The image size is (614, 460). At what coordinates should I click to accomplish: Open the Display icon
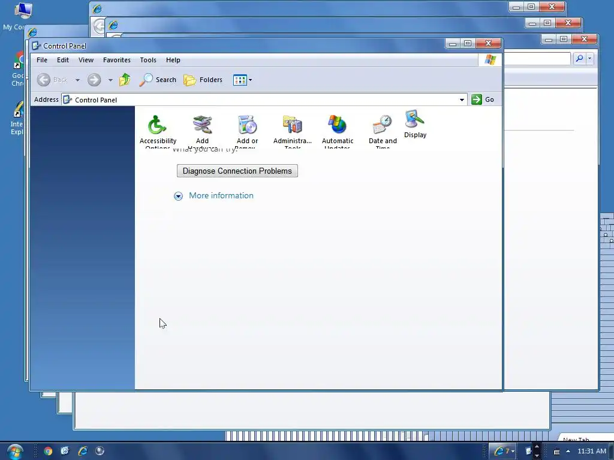(x=415, y=124)
